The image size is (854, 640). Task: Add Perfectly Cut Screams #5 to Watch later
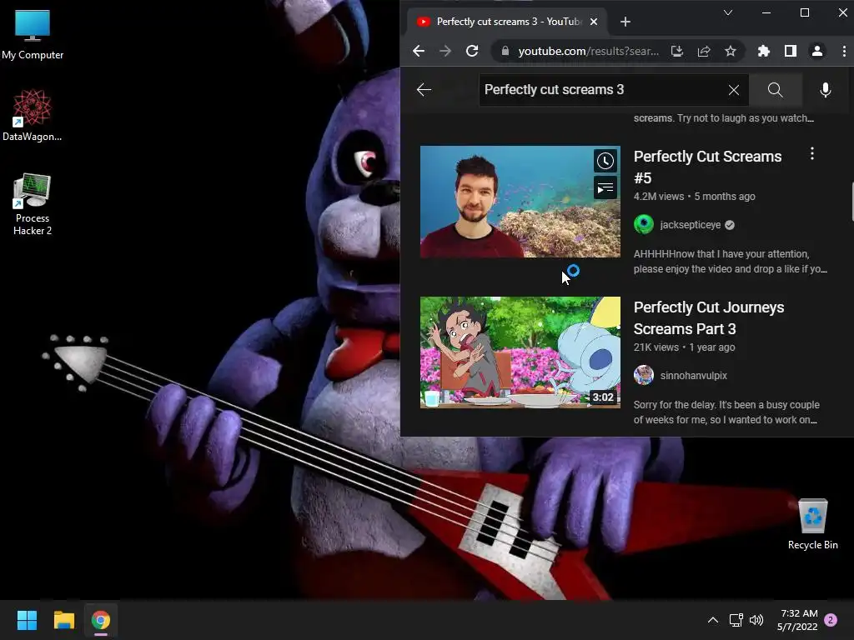point(605,161)
